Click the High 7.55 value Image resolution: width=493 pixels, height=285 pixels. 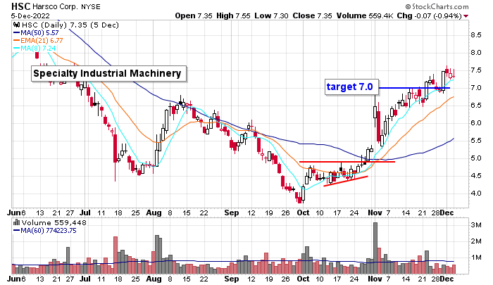click(233, 15)
